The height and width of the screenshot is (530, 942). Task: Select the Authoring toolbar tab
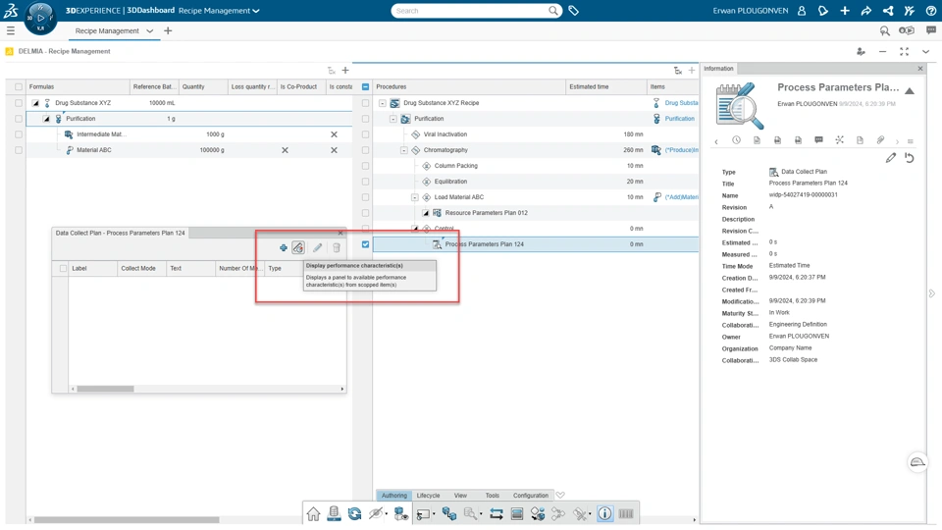coord(394,495)
